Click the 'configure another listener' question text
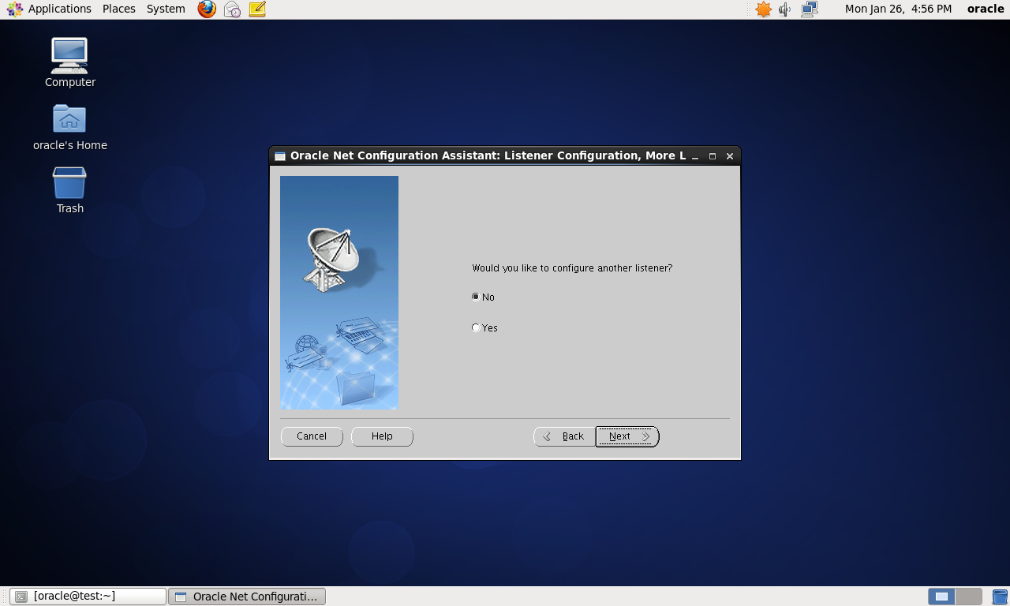The height and width of the screenshot is (606, 1010). click(x=572, y=268)
